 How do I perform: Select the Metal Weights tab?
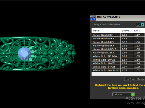click(109, 17)
